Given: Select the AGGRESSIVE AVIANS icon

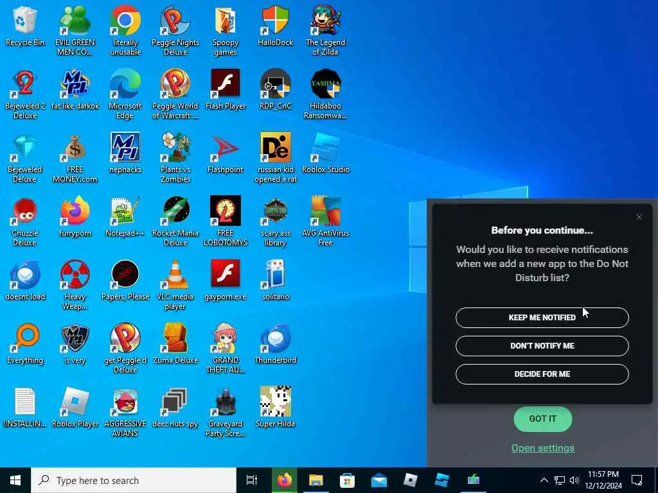Looking at the screenshot, I should pos(125,401).
